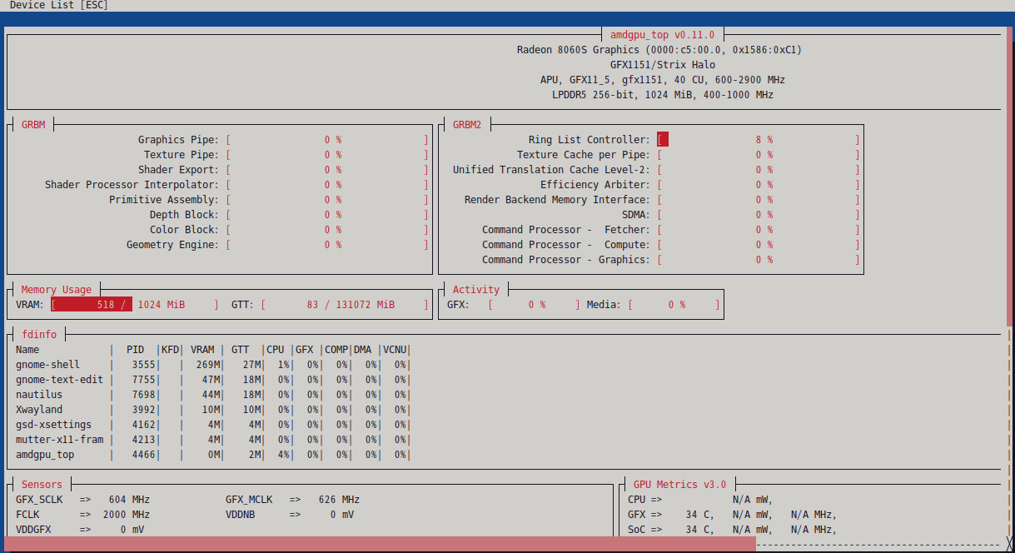Click the Primitive Assembly label
Viewport: 1015px width, 553px height.
click(163, 200)
